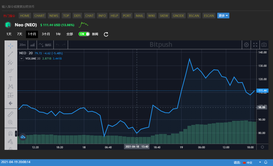This screenshot has width=273, height=166.
Task: Click the 热门指令 label
Action: point(9,16)
